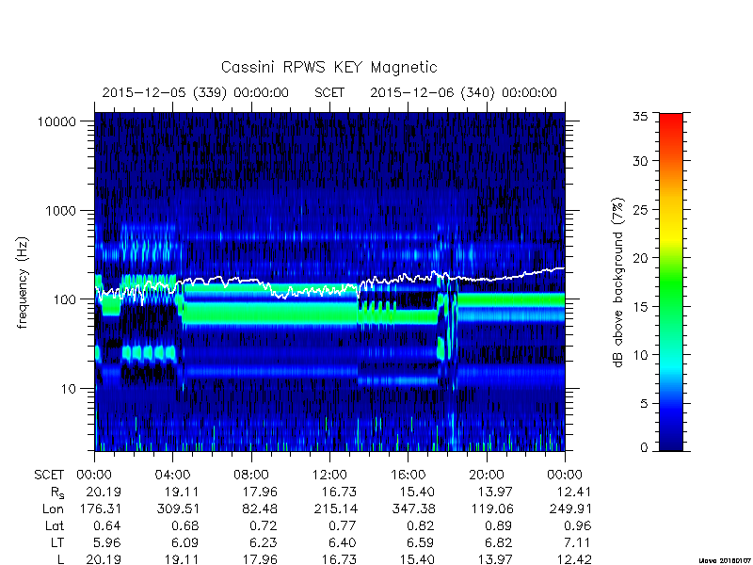Click the green middle of the color bar
This screenshot has height=565, width=753.
pos(671,283)
